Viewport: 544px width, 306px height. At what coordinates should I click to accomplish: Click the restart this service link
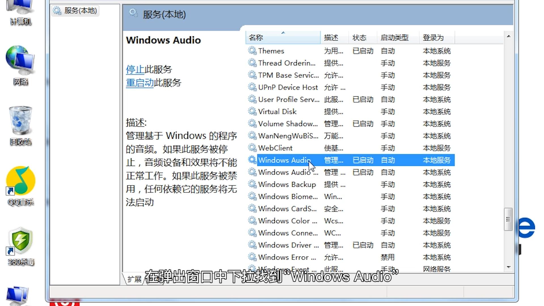[140, 83]
